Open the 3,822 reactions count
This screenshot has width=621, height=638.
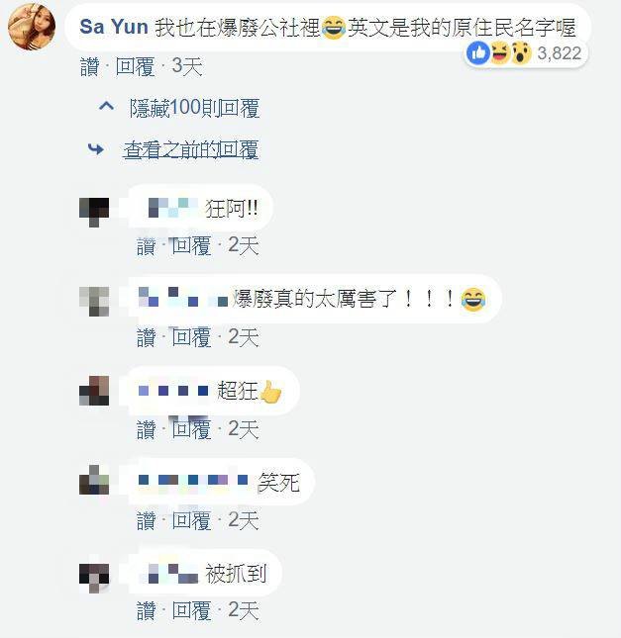coord(559,53)
